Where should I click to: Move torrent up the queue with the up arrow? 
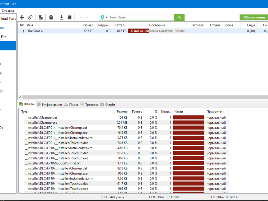tap(81, 17)
